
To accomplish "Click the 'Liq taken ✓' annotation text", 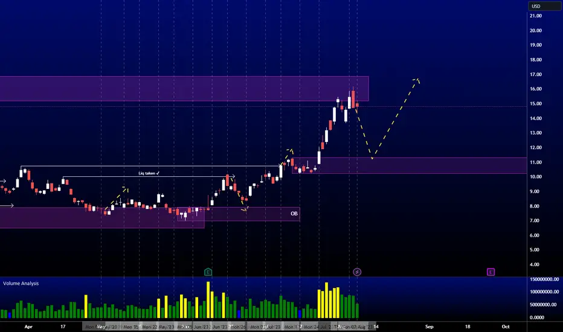I will tap(149, 173).
